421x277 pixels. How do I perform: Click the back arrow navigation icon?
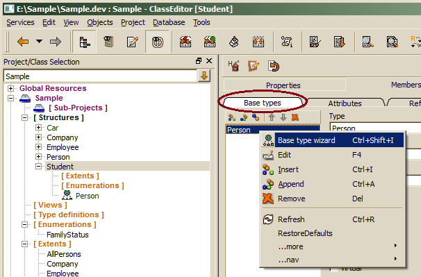[23, 42]
